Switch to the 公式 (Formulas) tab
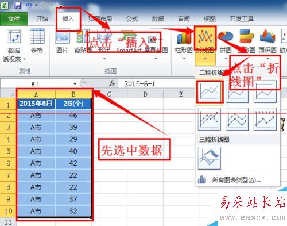 [x=132, y=19]
